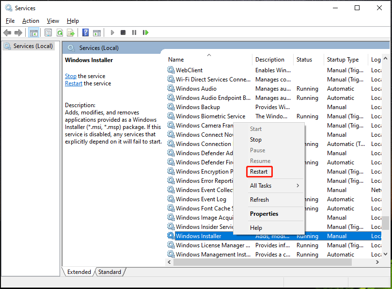Click the Stop the service link
This screenshot has height=289, width=392.
click(x=70, y=76)
